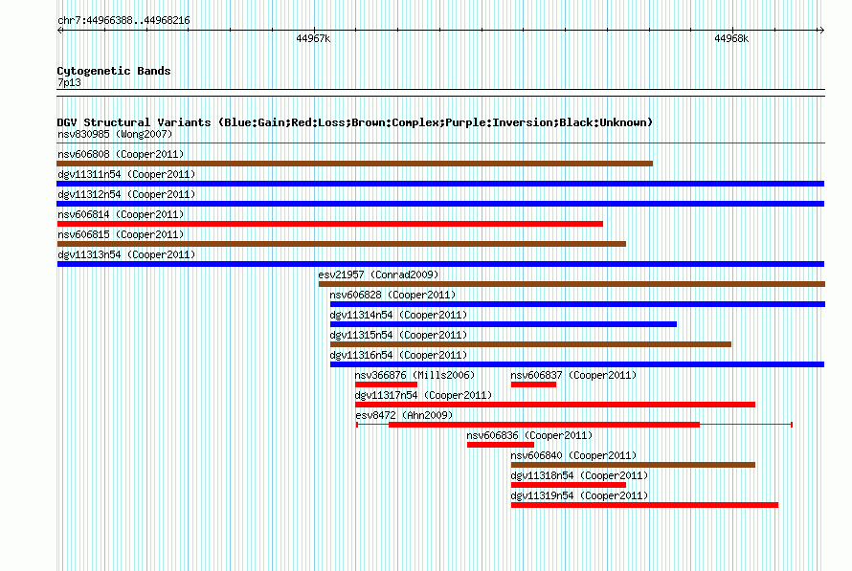Open nsv830985 (Wong2007) variant label
The image size is (852, 571).
click(115, 134)
